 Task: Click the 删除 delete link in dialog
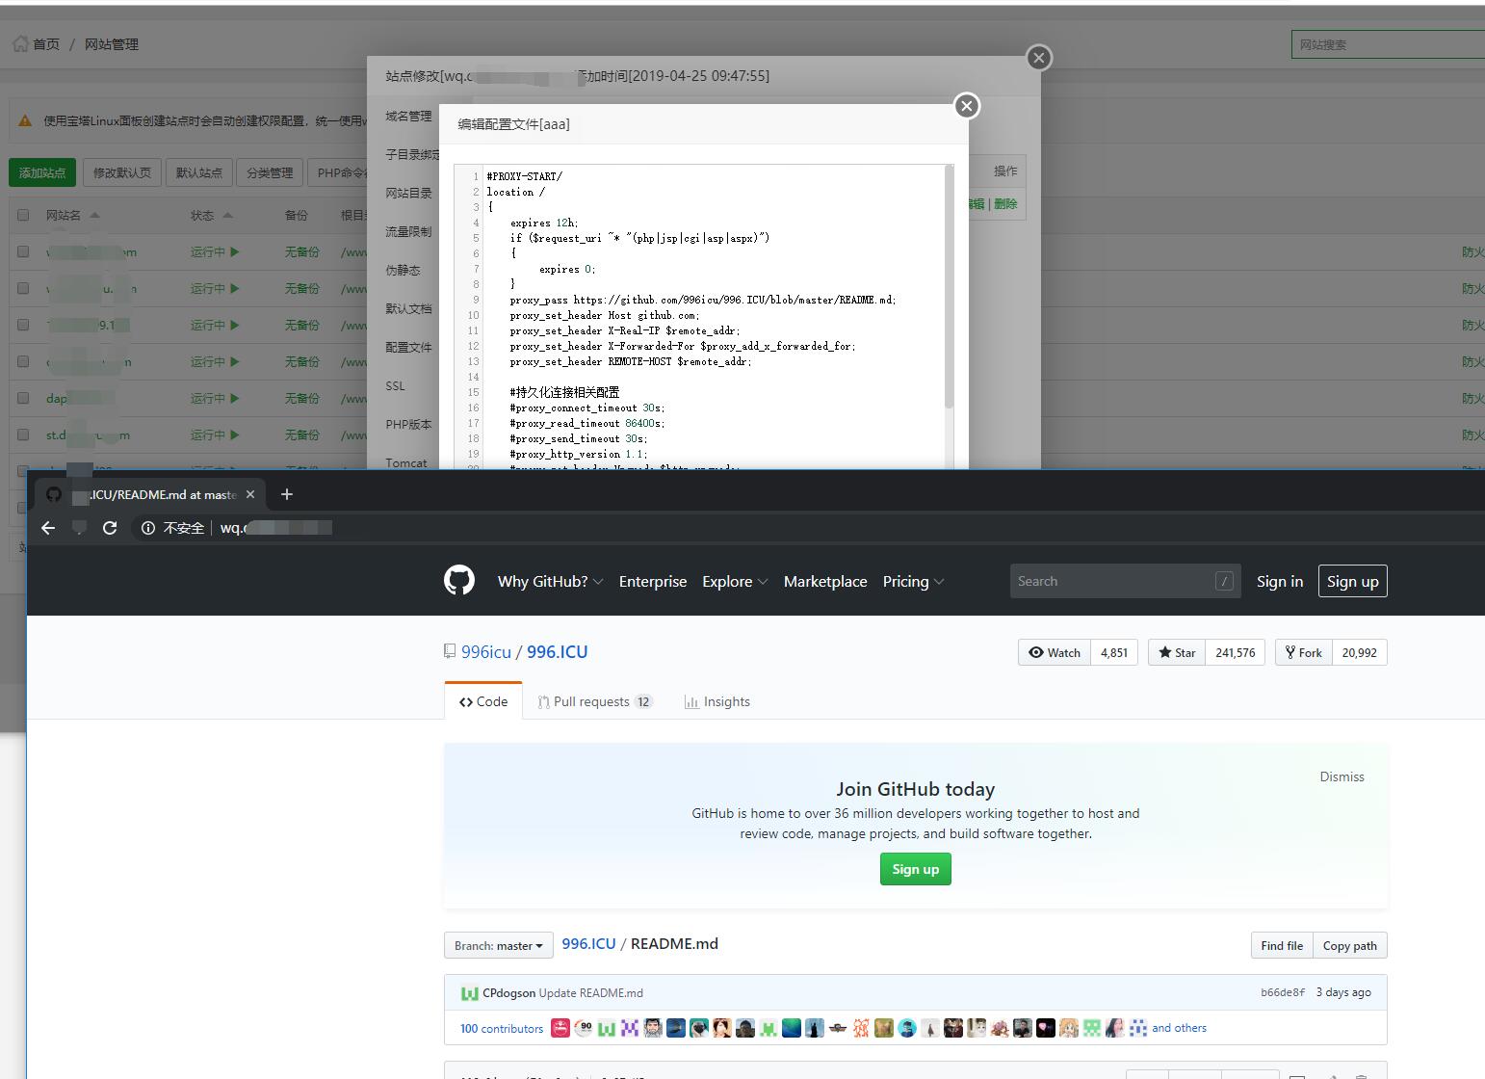1006,203
